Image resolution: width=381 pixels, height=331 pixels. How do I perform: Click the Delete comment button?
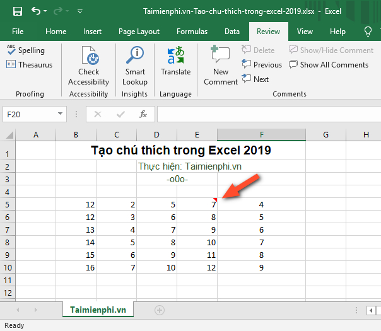pos(258,50)
